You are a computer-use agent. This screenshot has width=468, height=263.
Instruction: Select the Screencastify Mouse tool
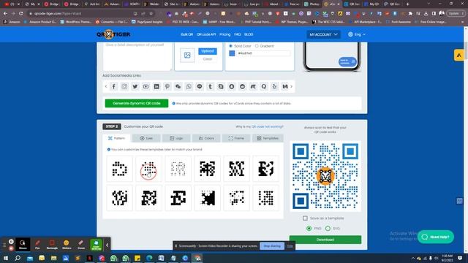click(x=23, y=244)
